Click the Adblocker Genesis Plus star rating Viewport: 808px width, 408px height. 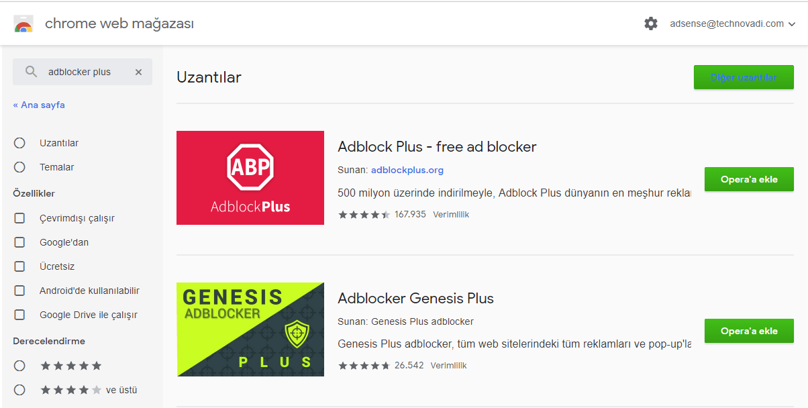(364, 366)
